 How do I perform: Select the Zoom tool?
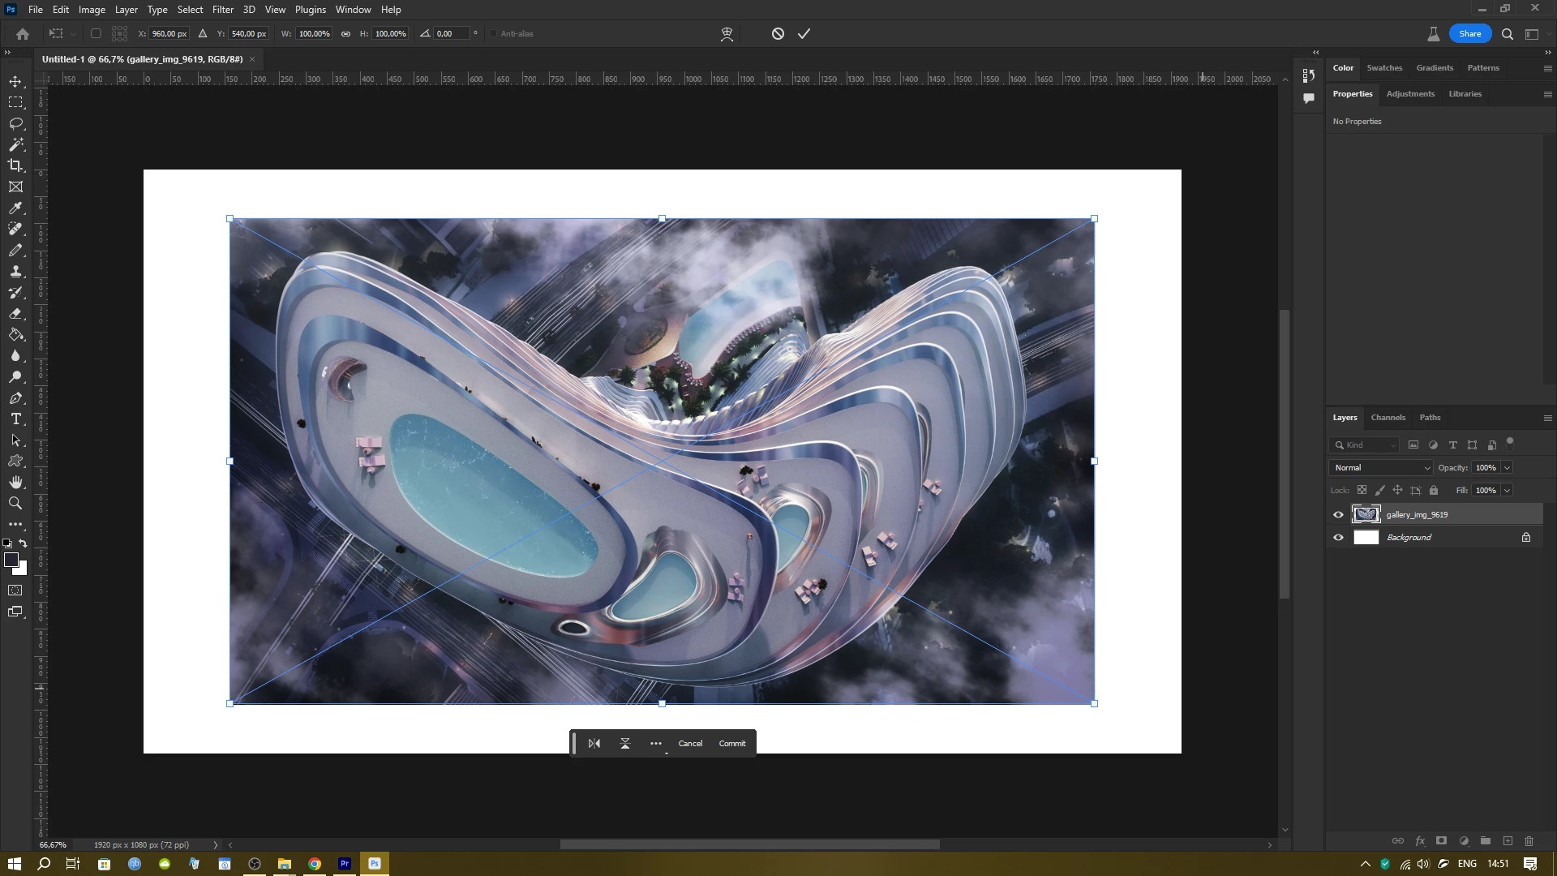click(x=15, y=504)
